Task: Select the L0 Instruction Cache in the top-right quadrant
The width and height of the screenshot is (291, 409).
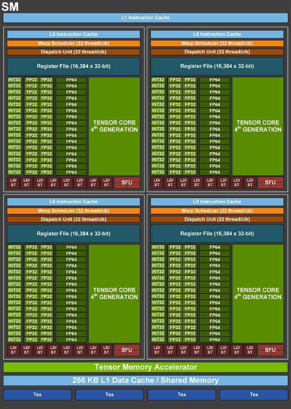Action: click(x=218, y=34)
